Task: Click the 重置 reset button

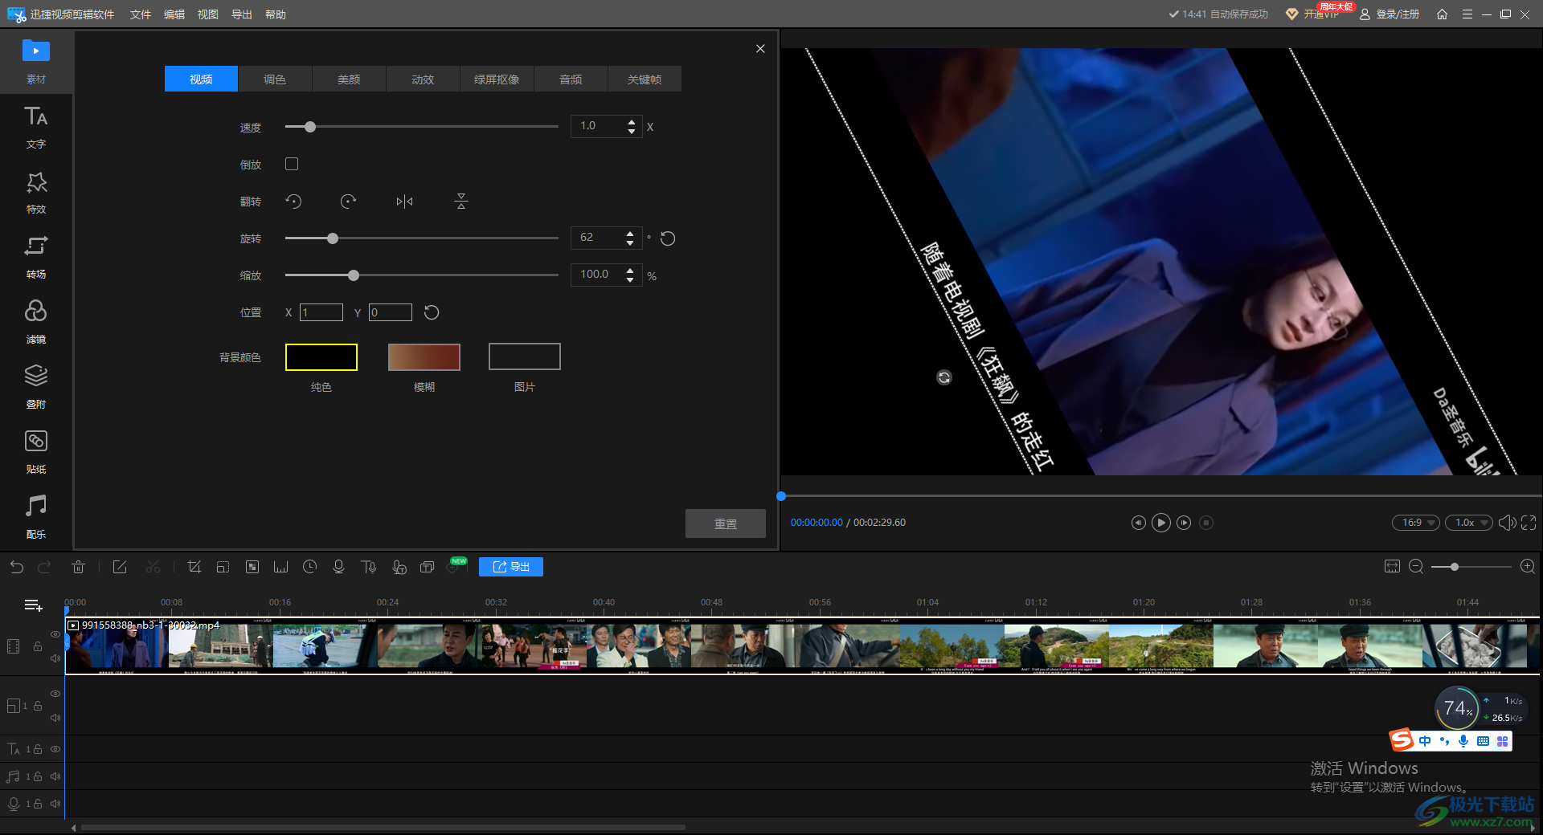Action: (726, 523)
